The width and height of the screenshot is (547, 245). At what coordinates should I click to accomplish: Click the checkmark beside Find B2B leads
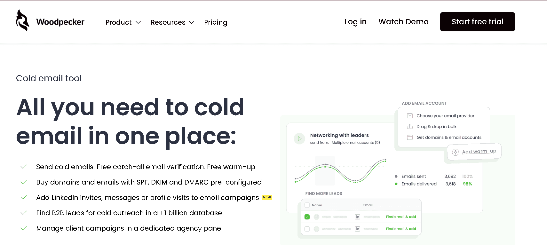24,213
